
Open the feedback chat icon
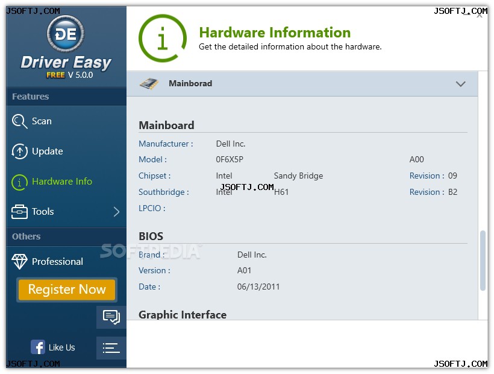point(111,317)
